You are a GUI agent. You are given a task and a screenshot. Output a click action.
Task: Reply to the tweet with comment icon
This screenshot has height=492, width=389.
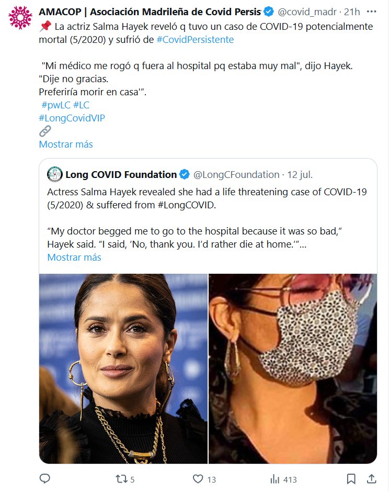click(x=45, y=479)
